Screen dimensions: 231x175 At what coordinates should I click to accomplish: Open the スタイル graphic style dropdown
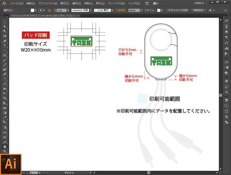pyautogui.click(x=162, y=10)
